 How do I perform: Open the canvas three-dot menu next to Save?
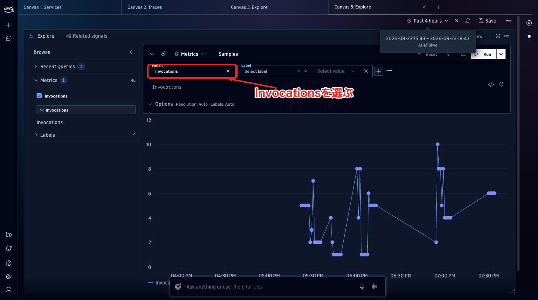pos(509,21)
